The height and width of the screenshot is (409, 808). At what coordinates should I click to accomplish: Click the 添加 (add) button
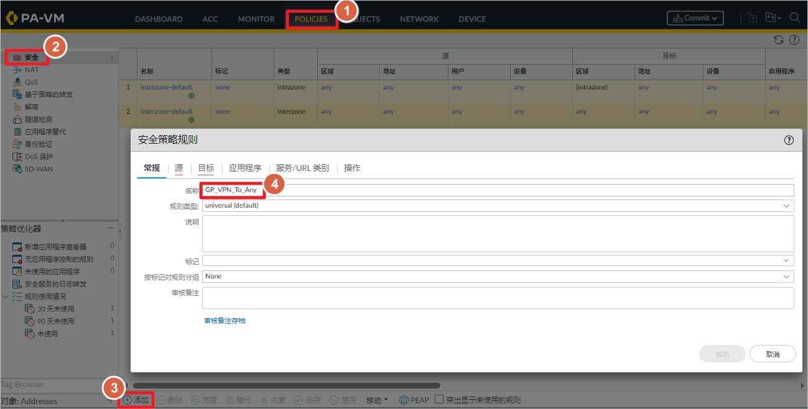[x=136, y=400]
